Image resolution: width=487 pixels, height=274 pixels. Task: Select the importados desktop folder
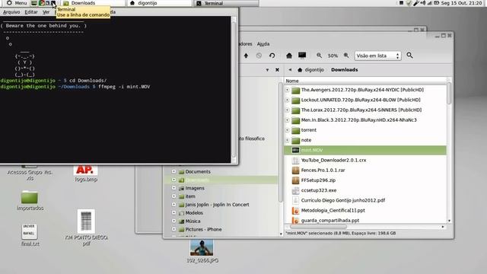tap(30, 201)
